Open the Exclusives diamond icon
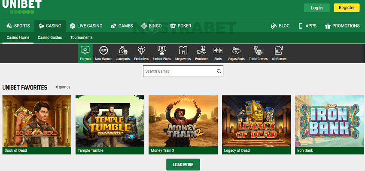The image size is (365, 171). point(141,51)
